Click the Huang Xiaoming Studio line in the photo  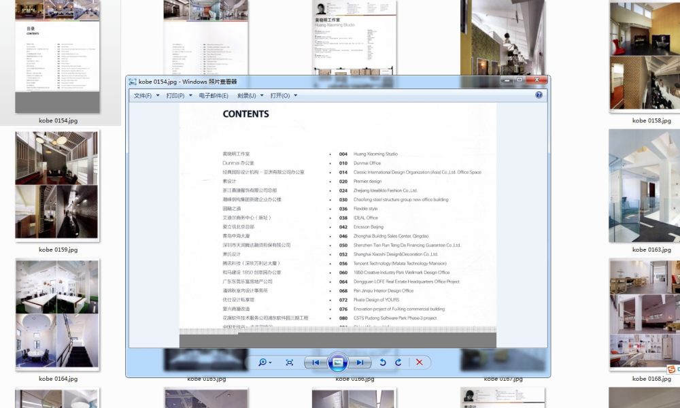click(x=375, y=154)
